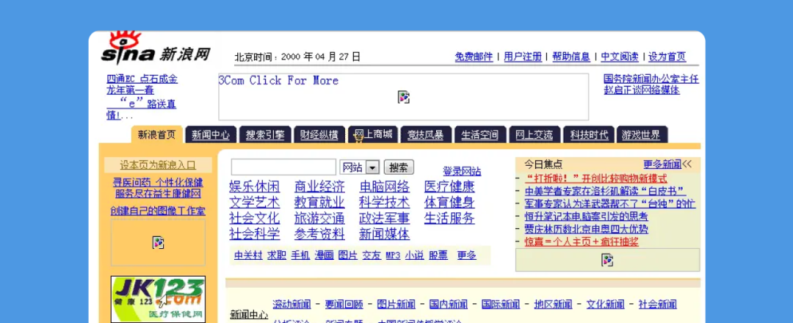793x323 pixels.
Task: Open the 科学技术 category
Action: 384,203
